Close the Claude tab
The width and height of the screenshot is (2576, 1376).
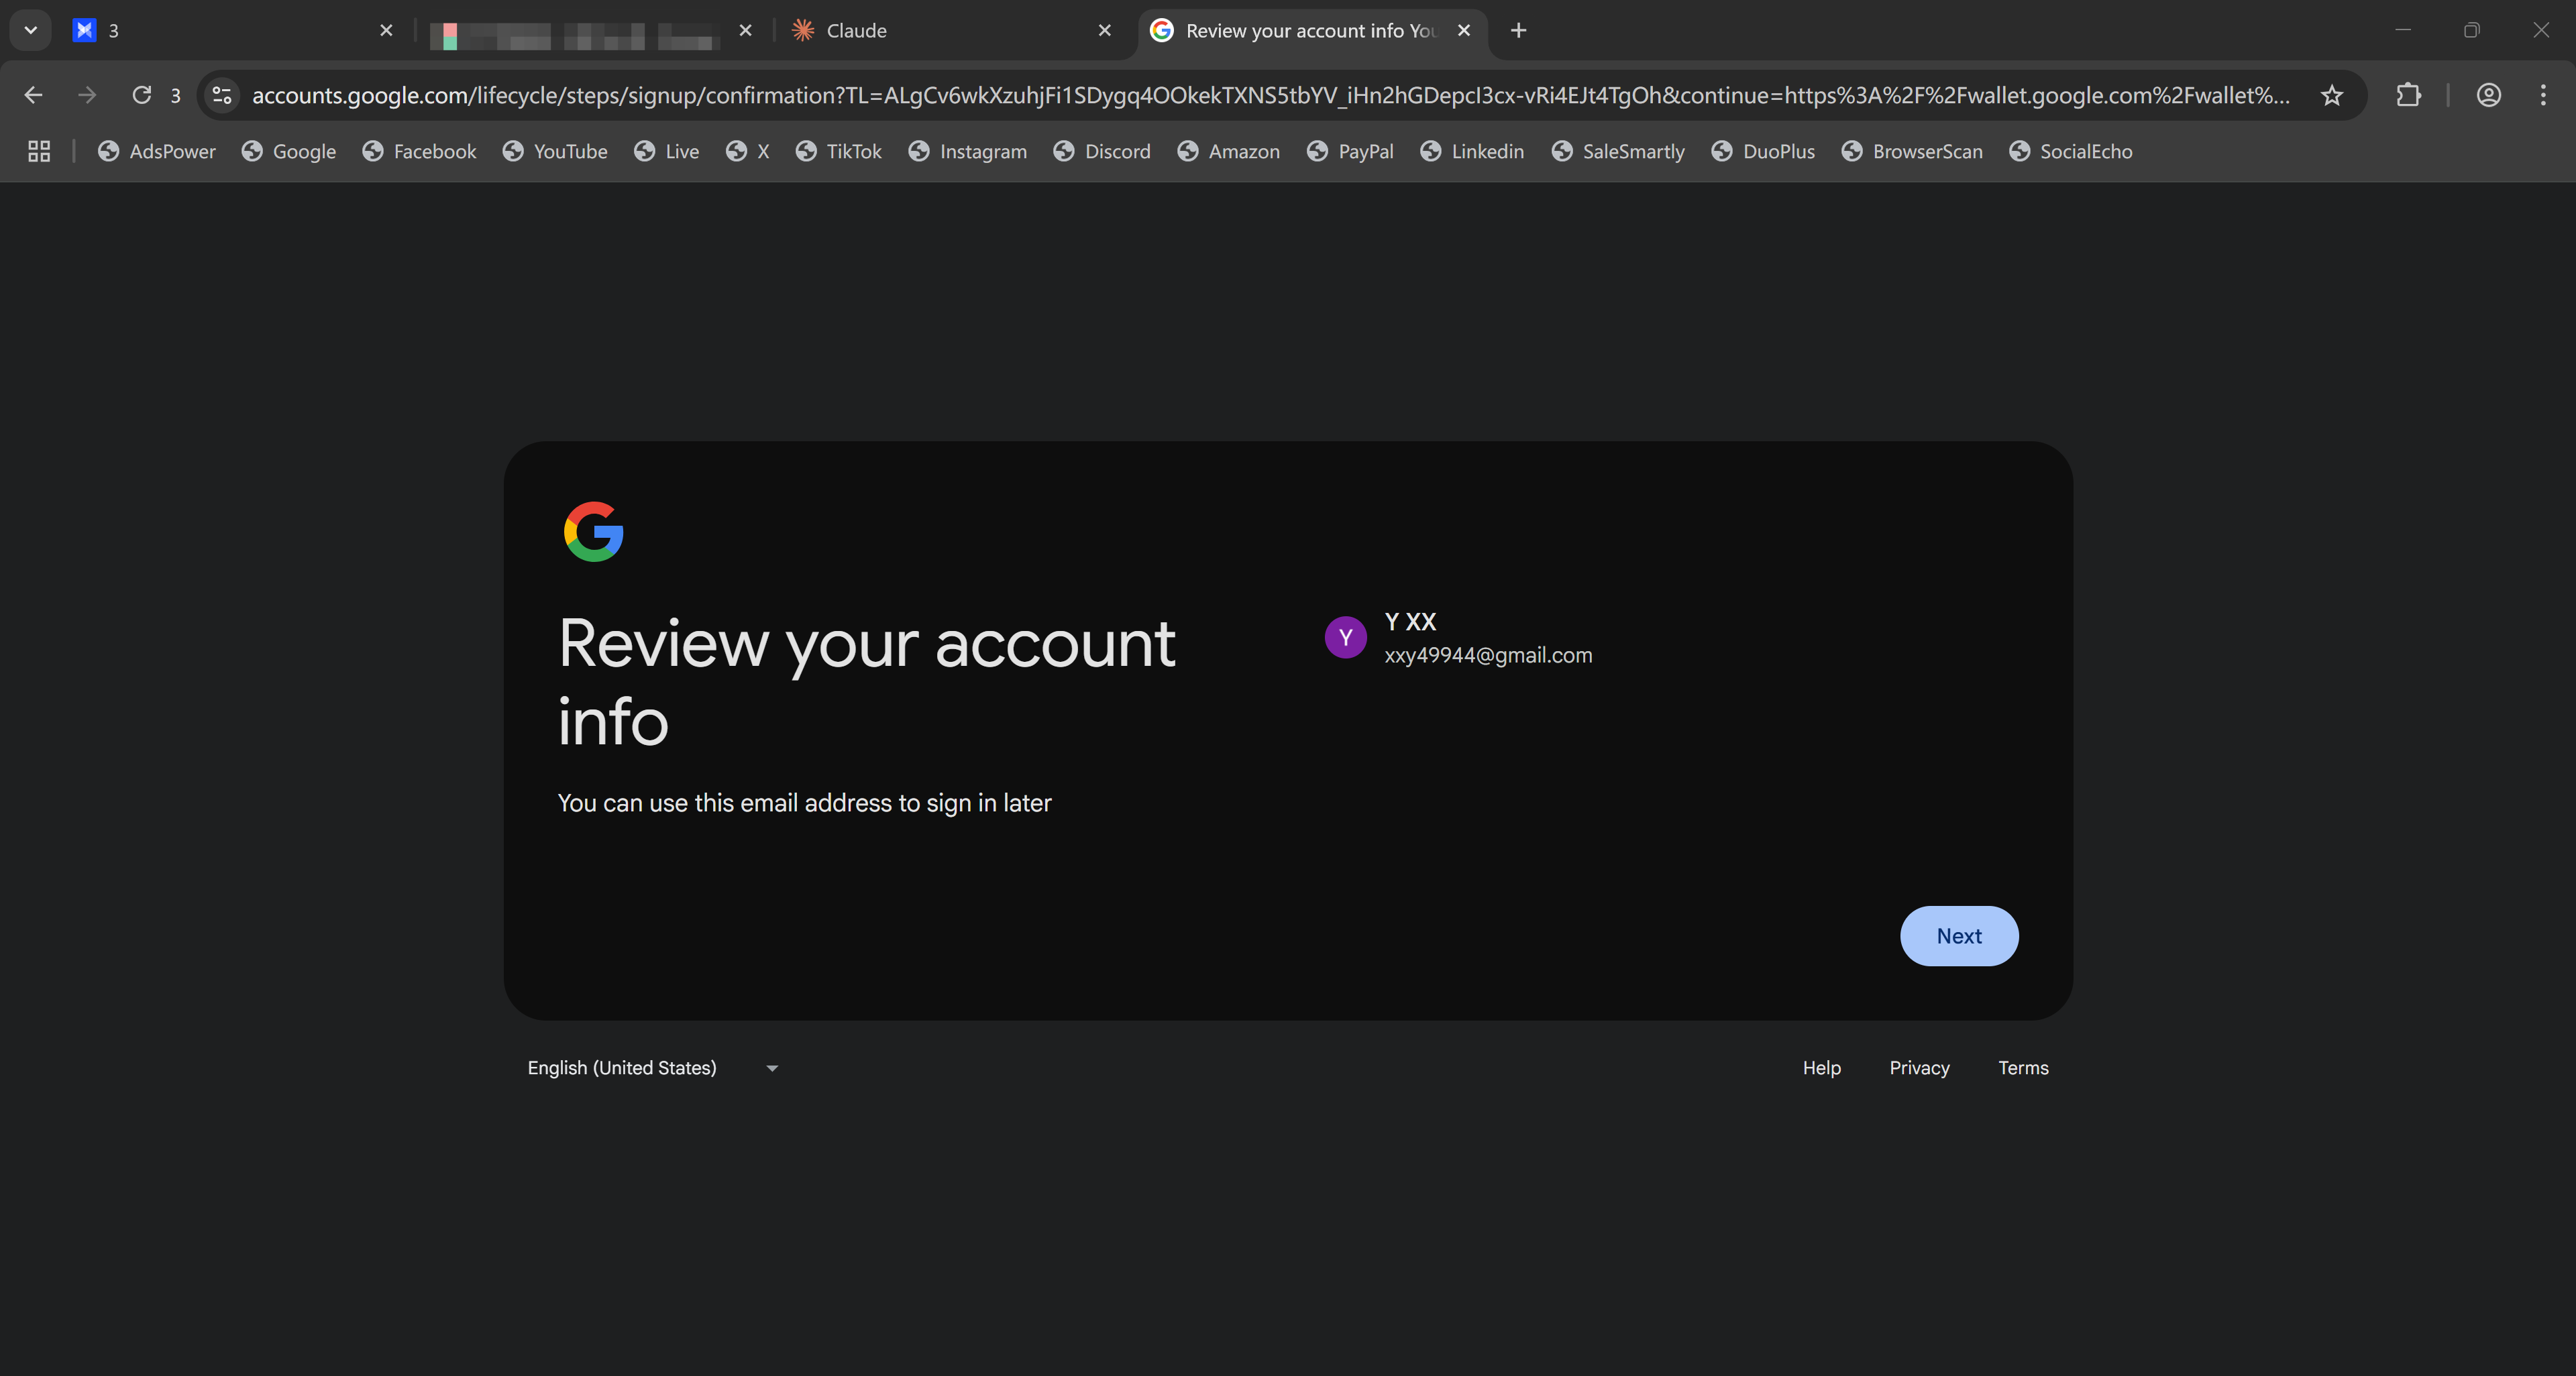(1104, 30)
